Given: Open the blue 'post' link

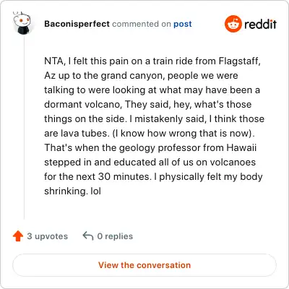Looking at the screenshot, I should pos(183,24).
